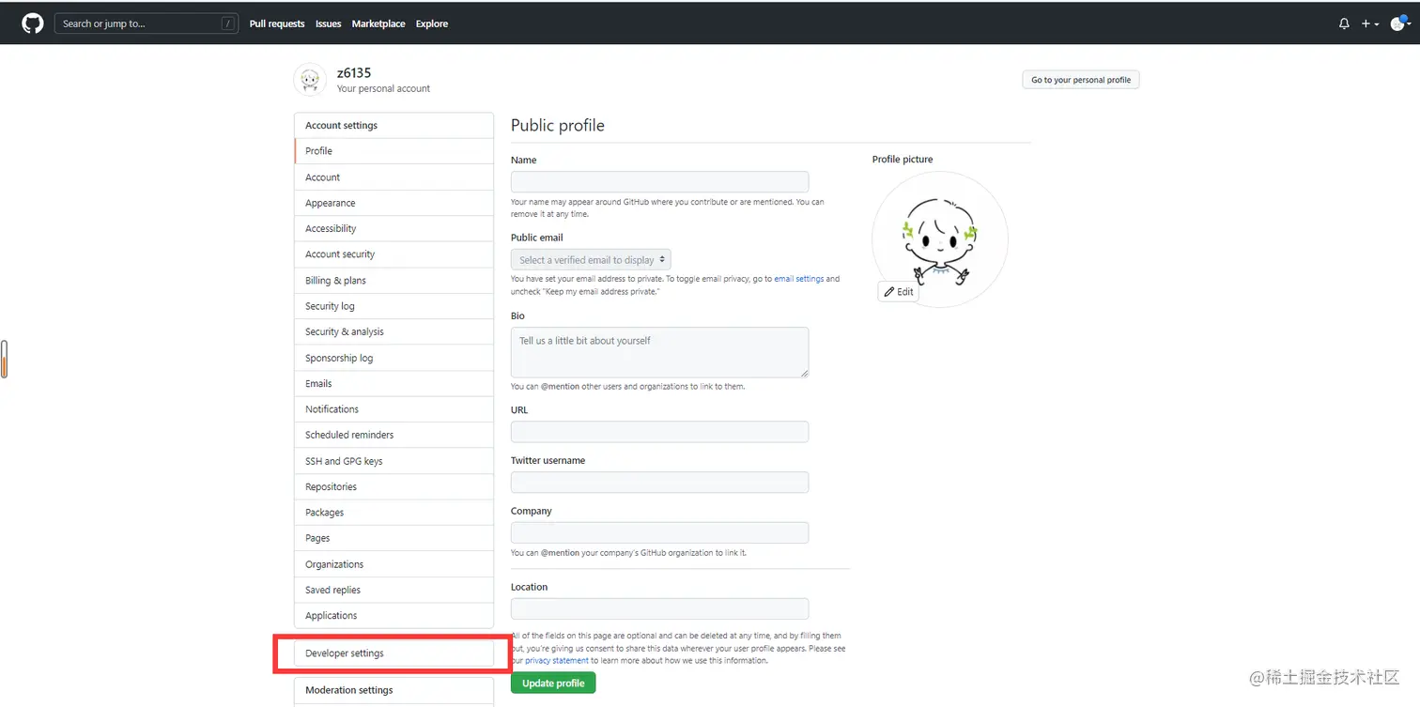Image resolution: width=1420 pixels, height=707 pixels.
Task: Click the Bio text area
Action: 659,352
